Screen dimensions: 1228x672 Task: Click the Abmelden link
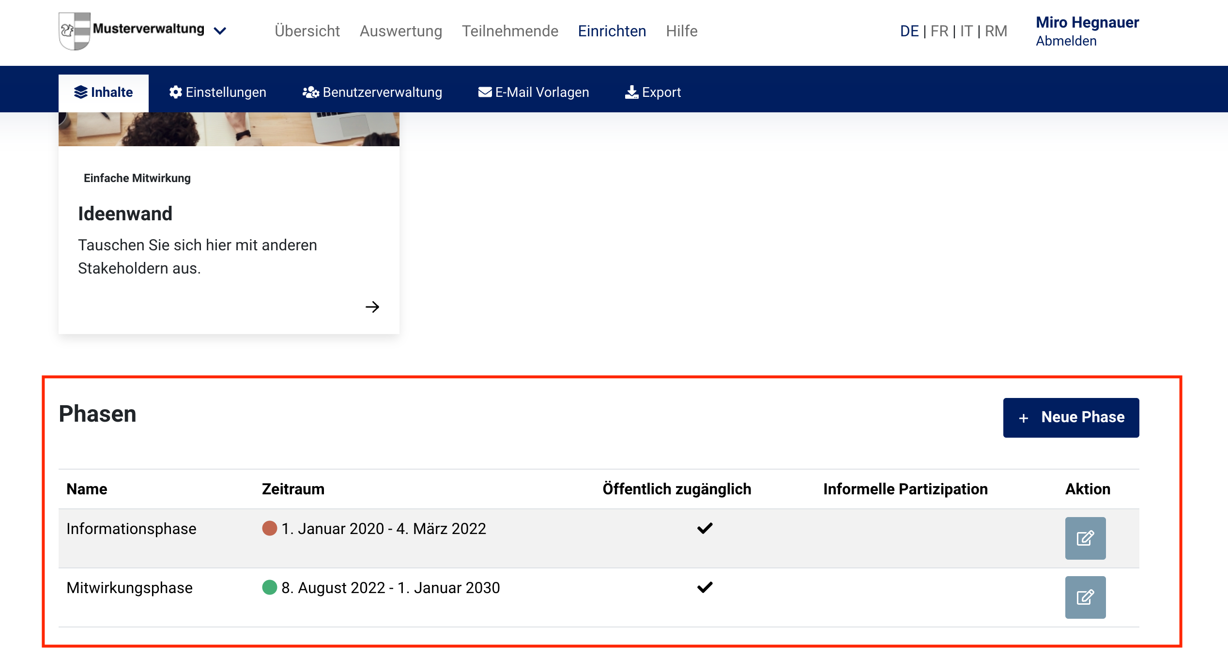(x=1066, y=41)
